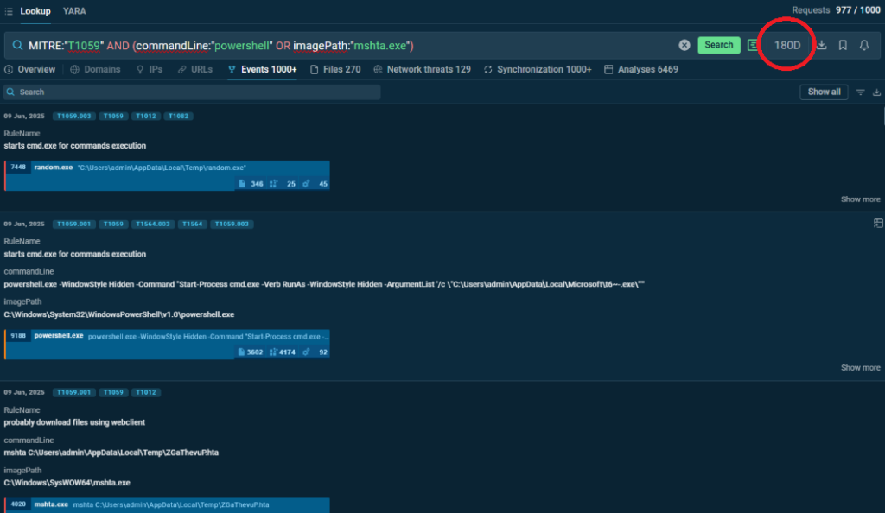Click the notification bell icon
The width and height of the screenshot is (885, 513).
(x=863, y=45)
